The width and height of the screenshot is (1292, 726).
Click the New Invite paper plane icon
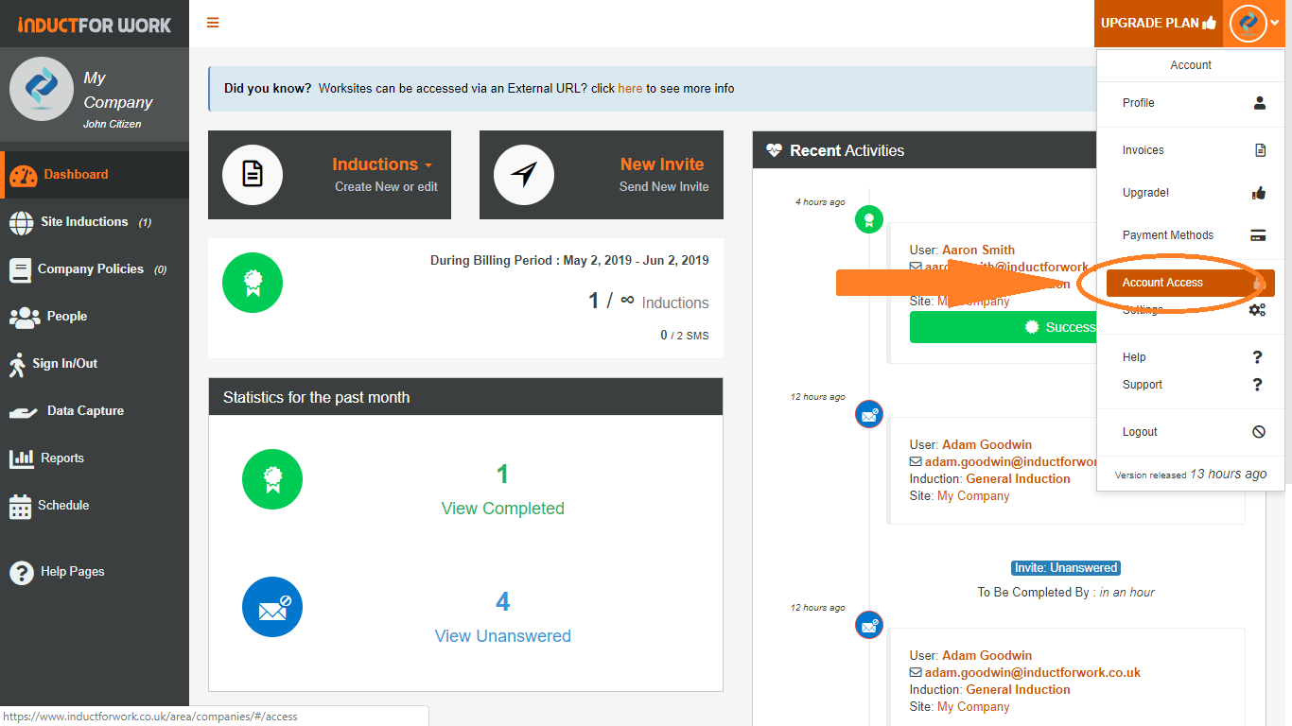click(524, 175)
